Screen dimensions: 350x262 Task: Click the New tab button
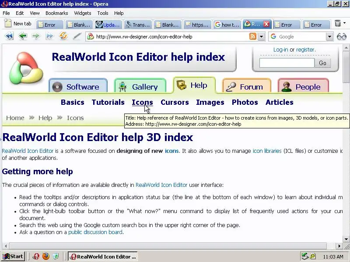tap(18, 24)
